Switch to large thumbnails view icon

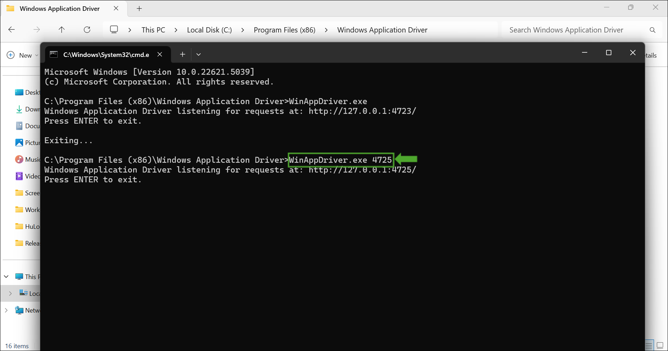(660, 345)
